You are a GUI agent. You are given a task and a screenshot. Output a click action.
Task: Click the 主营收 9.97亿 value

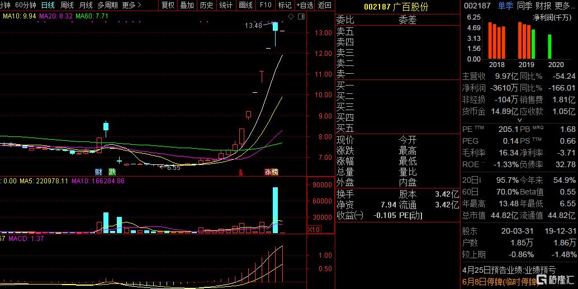pyautogui.click(x=506, y=77)
